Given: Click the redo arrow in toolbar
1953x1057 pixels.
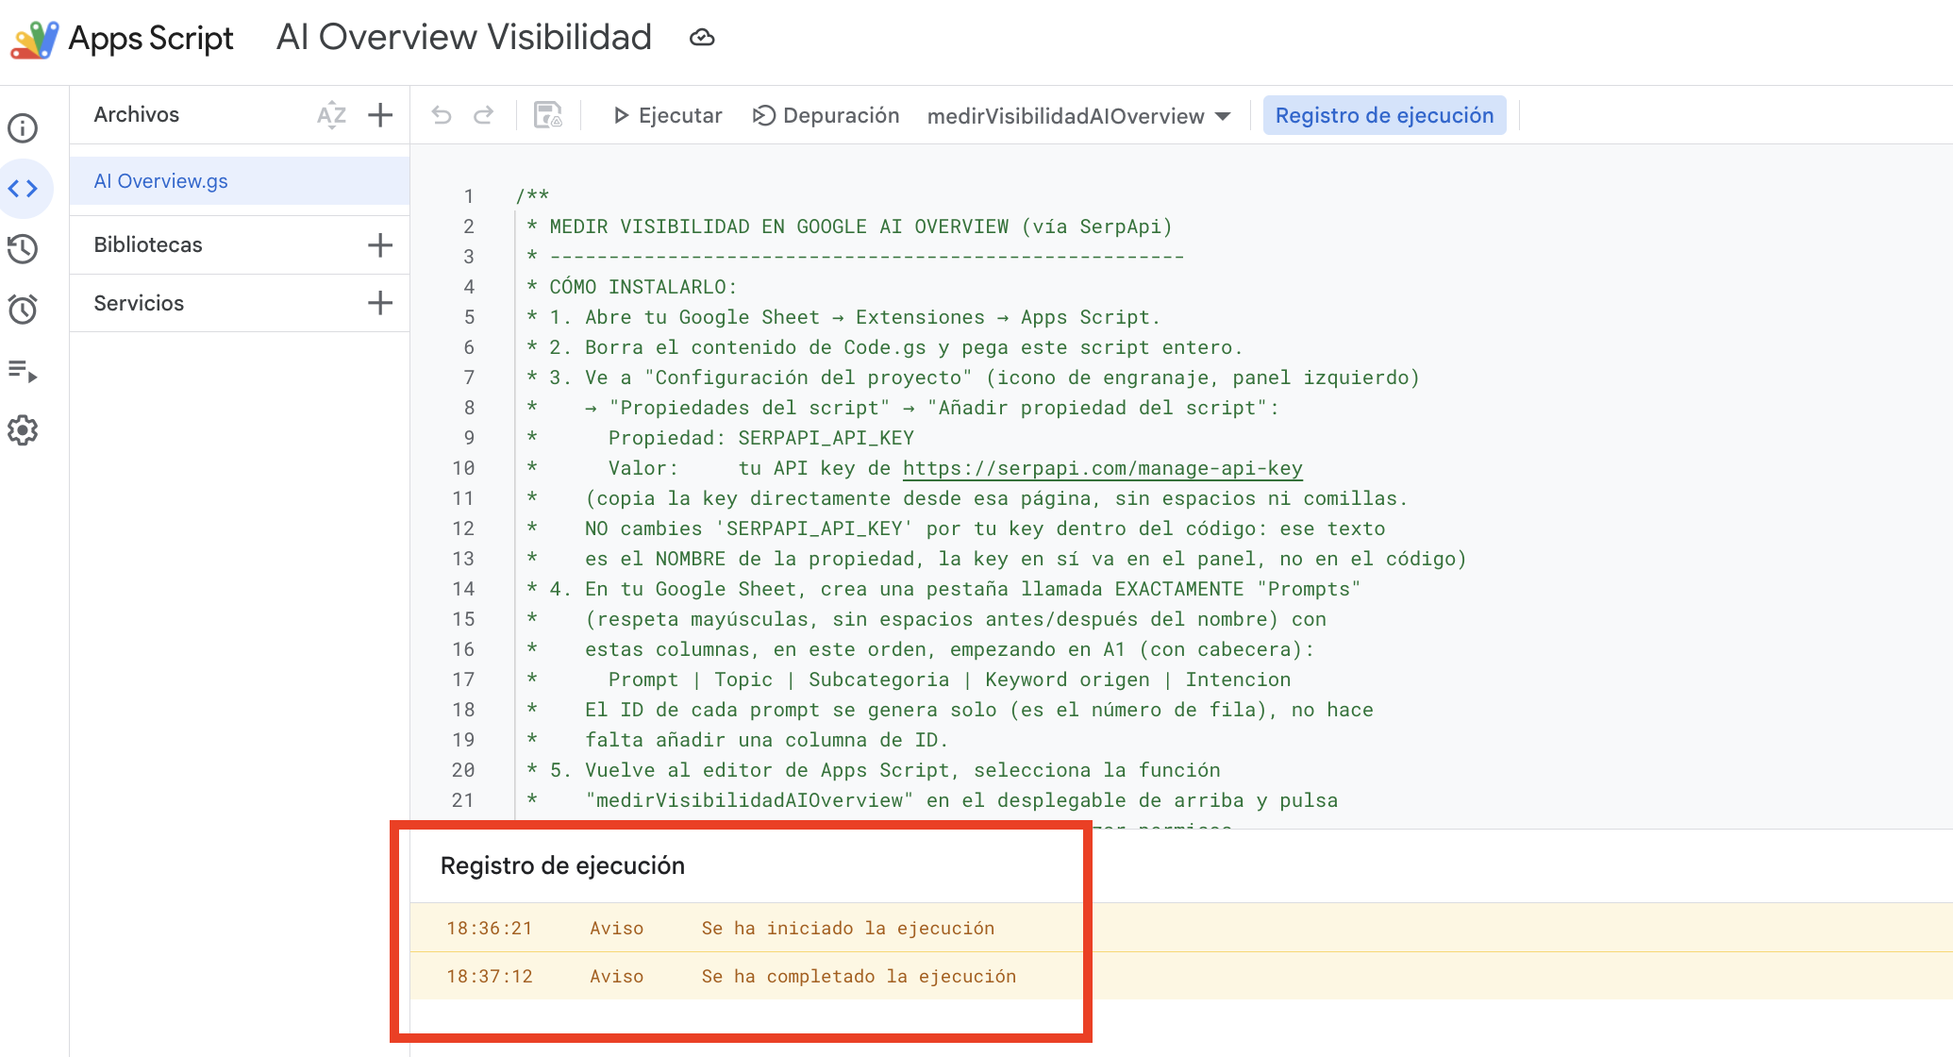Looking at the screenshot, I should pos(483,115).
